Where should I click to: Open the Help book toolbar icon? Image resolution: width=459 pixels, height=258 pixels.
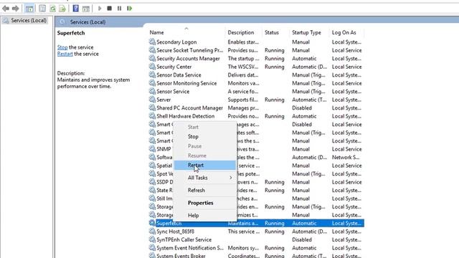(x=75, y=9)
